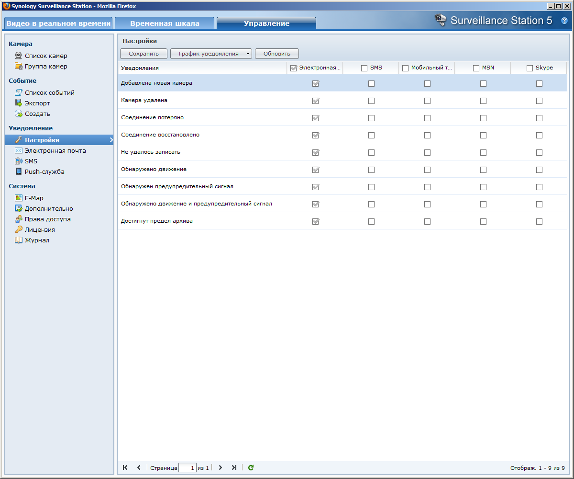Select row Обнаружено движение и предупредительный сигнал
This screenshot has height=479, width=574.
click(x=342, y=204)
